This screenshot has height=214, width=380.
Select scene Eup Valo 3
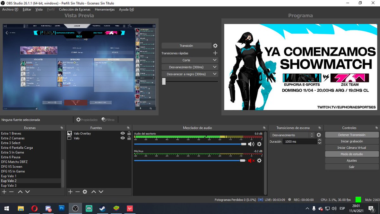31,185
